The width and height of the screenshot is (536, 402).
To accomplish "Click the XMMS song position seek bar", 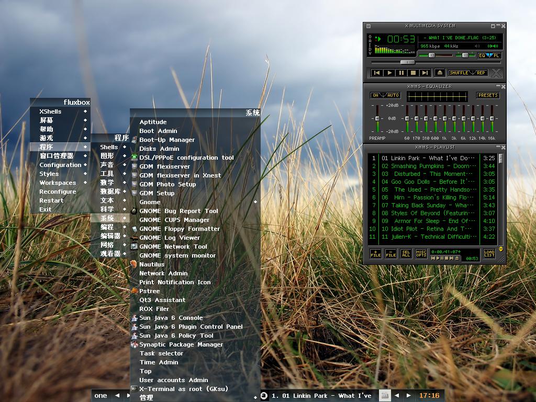I will (436, 62).
